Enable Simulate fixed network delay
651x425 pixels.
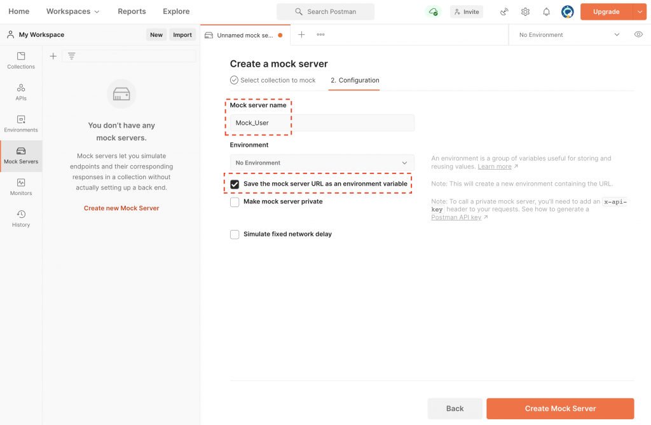(235, 234)
